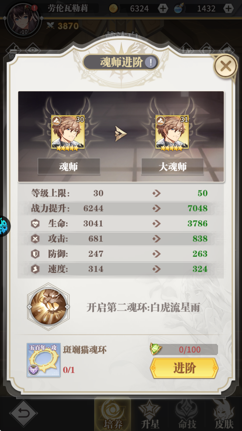This screenshot has width=242, height=431.
Task: Go back using the return arrow button
Action: pos(23,413)
